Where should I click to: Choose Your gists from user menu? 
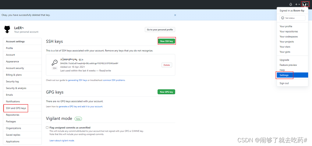(x=292, y=52)
